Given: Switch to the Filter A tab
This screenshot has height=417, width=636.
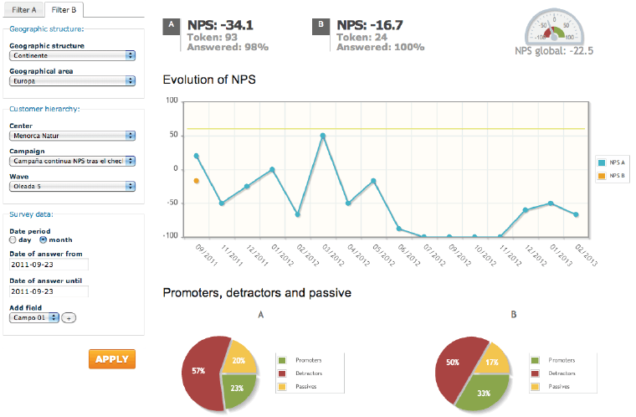Looking at the screenshot, I should (x=23, y=10).
